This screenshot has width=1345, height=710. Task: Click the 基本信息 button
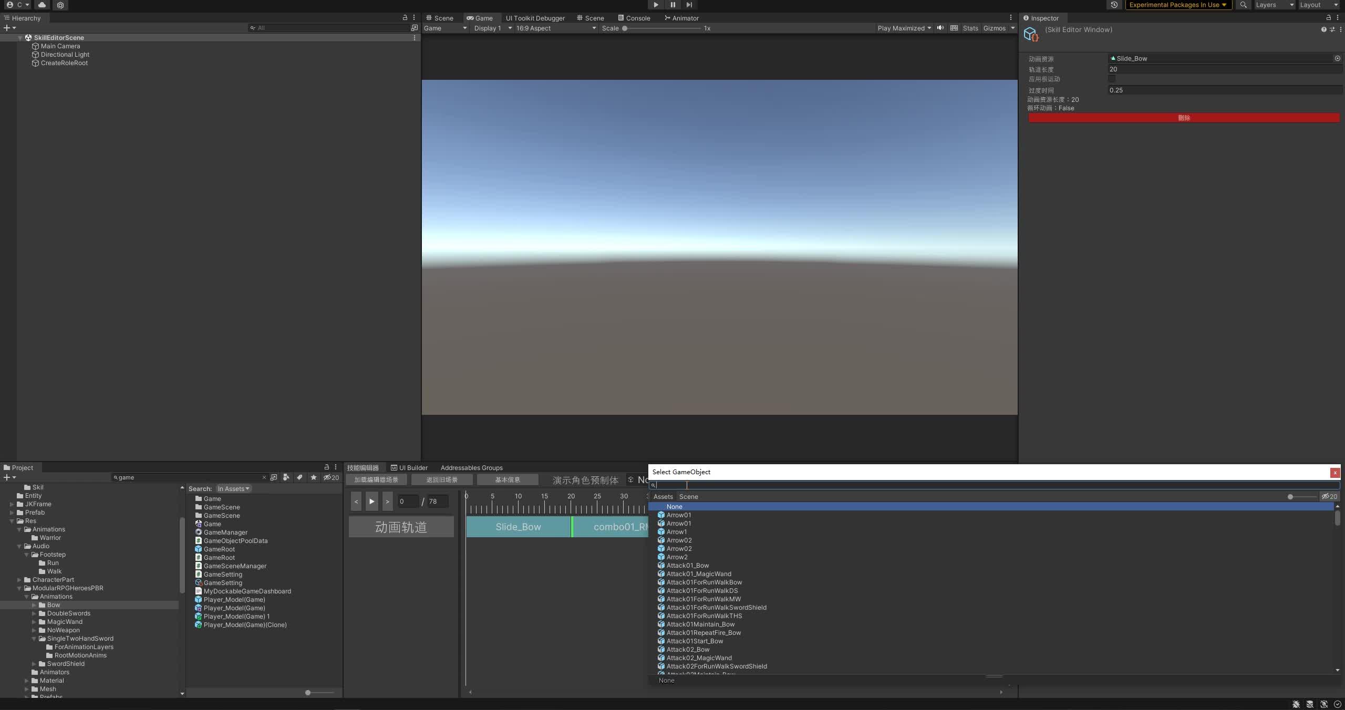tap(508, 480)
